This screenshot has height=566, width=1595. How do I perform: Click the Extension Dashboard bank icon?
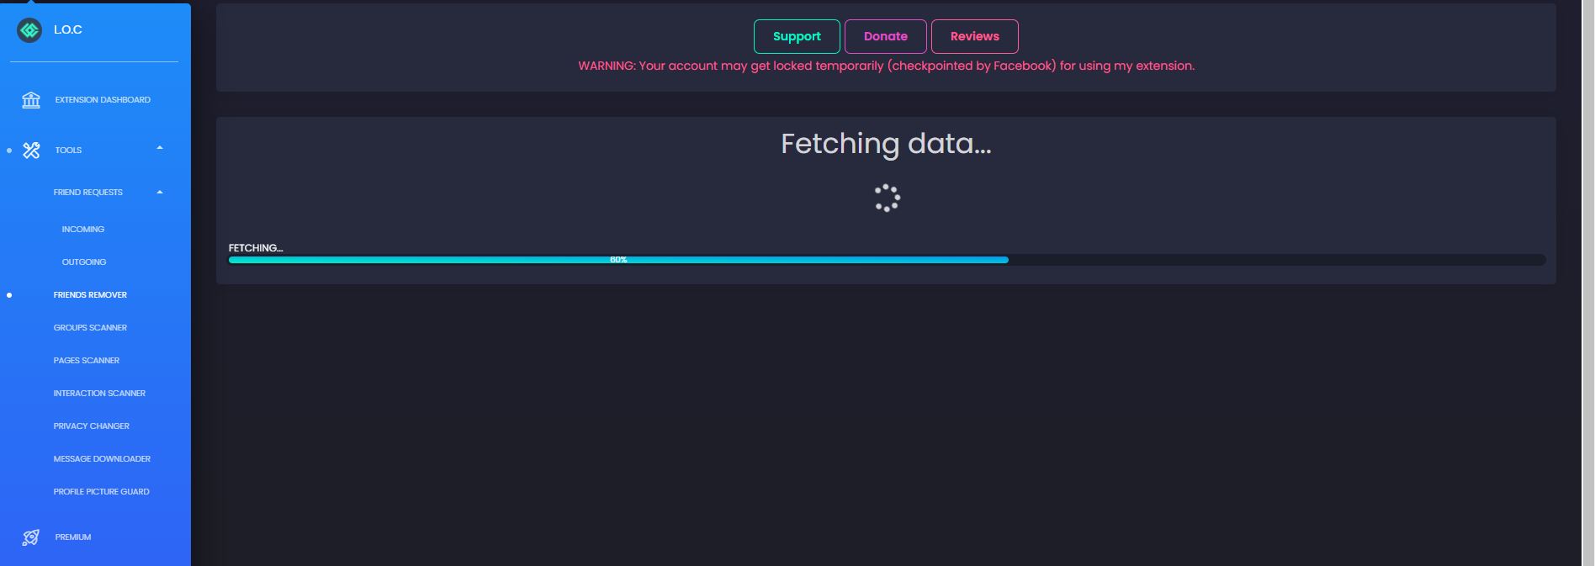point(31,100)
